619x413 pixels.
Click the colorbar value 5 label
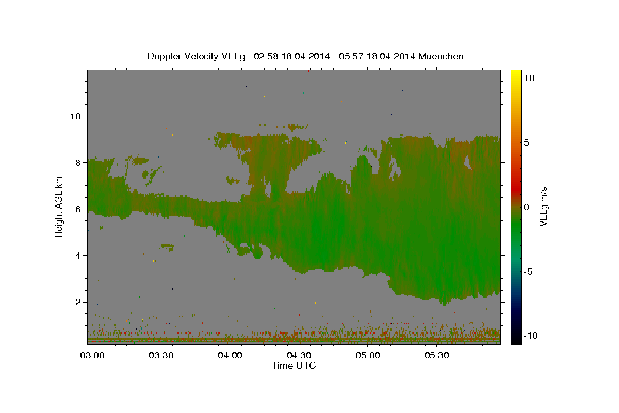click(526, 142)
